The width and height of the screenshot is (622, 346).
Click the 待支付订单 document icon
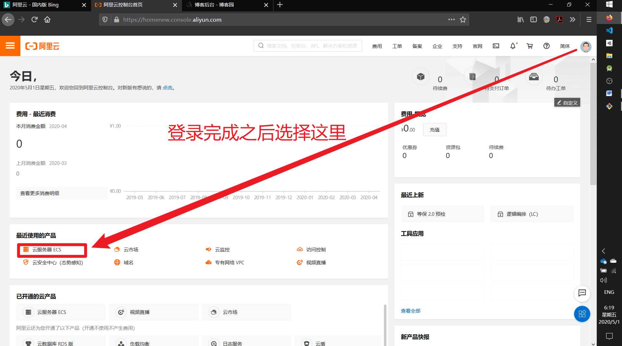[x=472, y=77]
